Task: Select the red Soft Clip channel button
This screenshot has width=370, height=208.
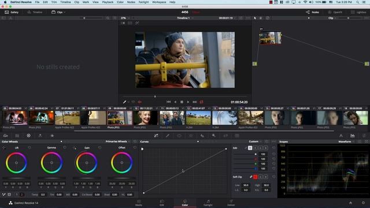Action: [x=256, y=177]
